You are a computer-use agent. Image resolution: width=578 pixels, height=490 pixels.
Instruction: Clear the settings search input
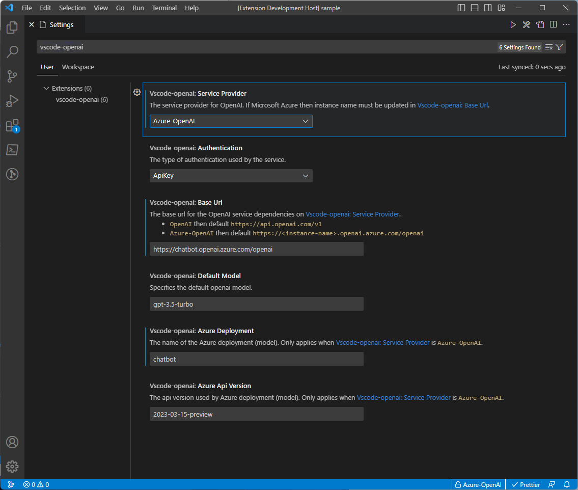click(x=549, y=47)
